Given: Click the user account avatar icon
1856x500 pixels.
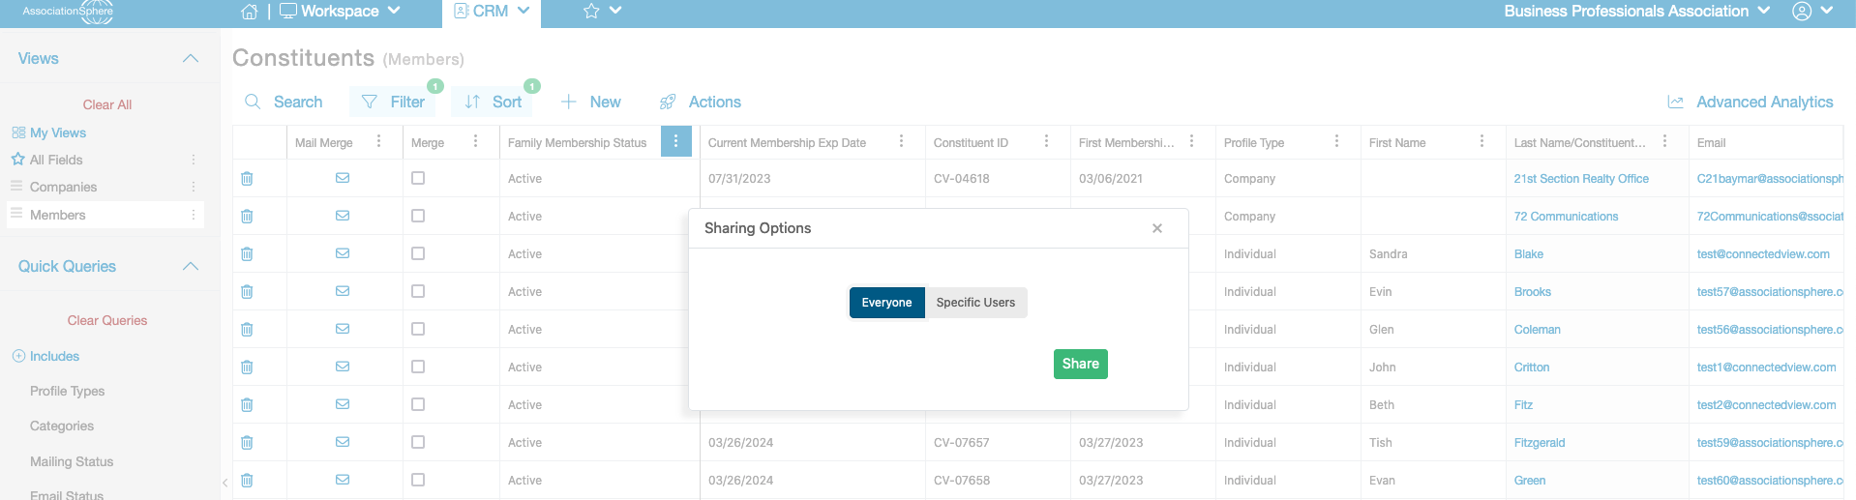Looking at the screenshot, I should coord(1802,12).
